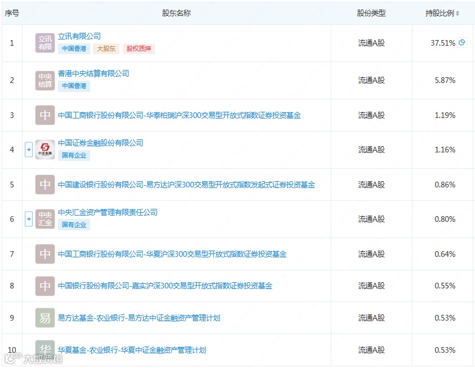This screenshot has width=475, height=368.
Task: Click logo icon beside 华泰柏瑞沪深300 fund
Action: tap(45, 115)
